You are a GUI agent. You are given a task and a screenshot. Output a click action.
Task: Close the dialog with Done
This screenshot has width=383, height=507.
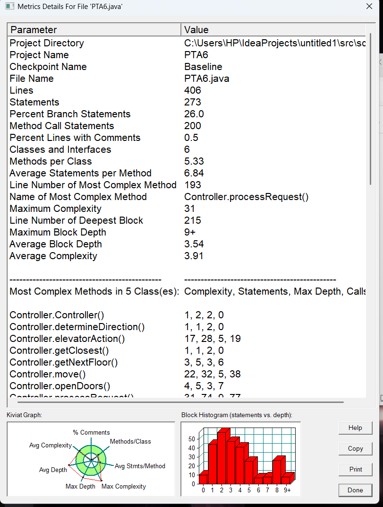coord(355,490)
